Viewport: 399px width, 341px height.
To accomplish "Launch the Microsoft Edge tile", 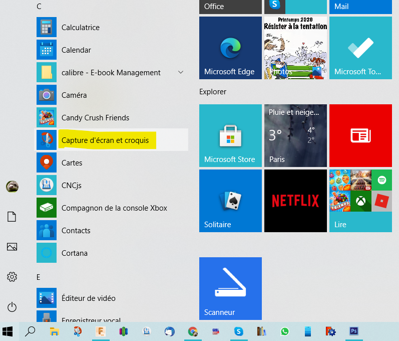I will tap(230, 48).
